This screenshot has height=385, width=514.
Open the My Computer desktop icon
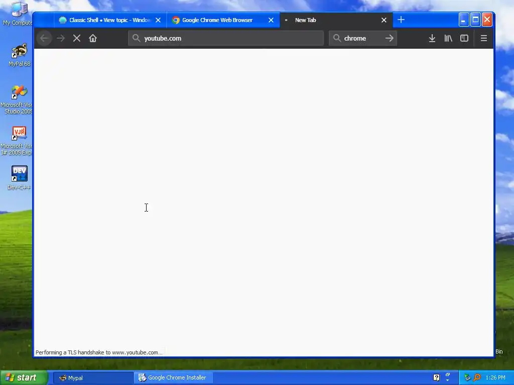click(17, 13)
